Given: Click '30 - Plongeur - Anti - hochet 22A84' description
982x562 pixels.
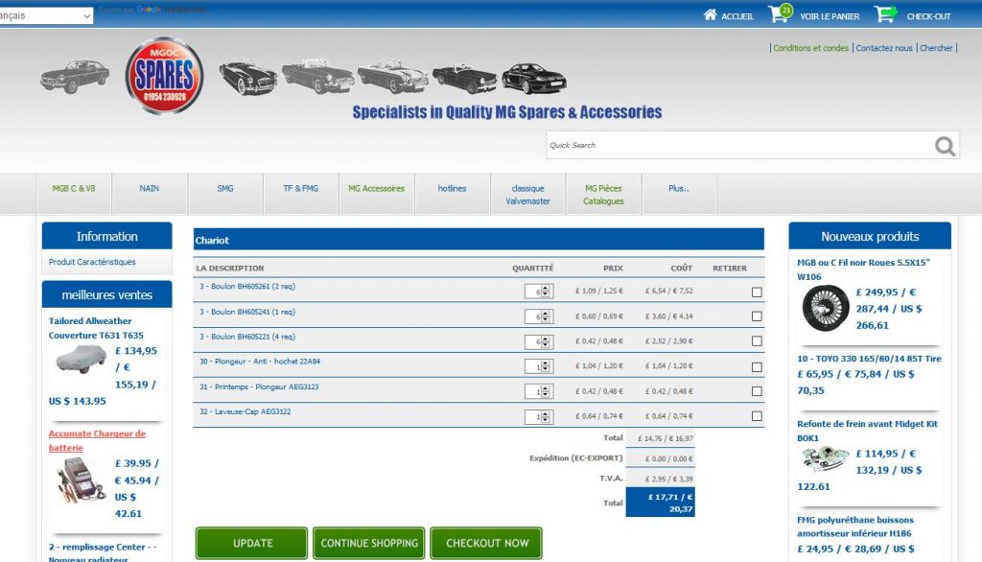Looking at the screenshot, I should pos(259,362).
